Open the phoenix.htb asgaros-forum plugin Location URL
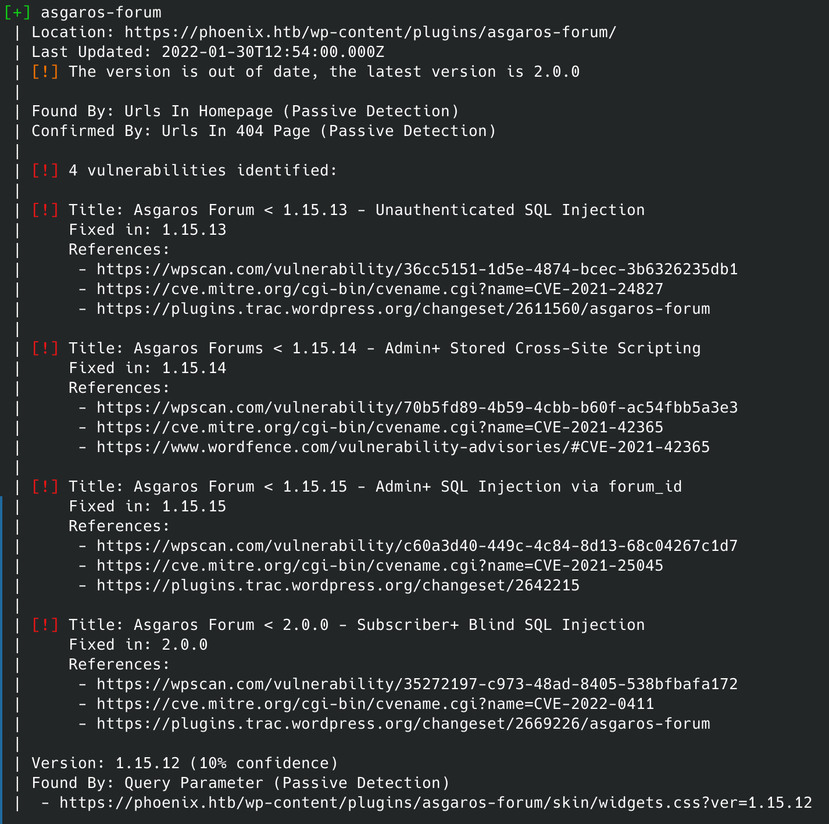The image size is (829, 824). (370, 32)
